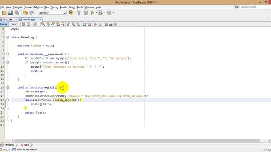Open the <default> configuration dropdown
Viewport: 271px width, 152px height.
pos(52,13)
